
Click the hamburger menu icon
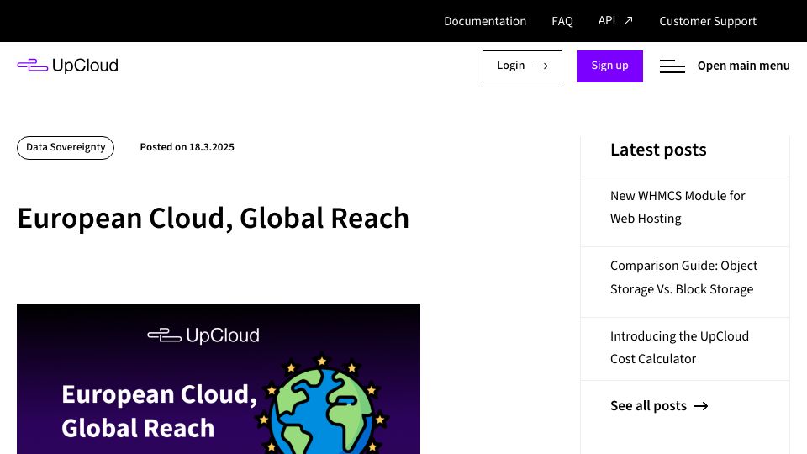672,66
